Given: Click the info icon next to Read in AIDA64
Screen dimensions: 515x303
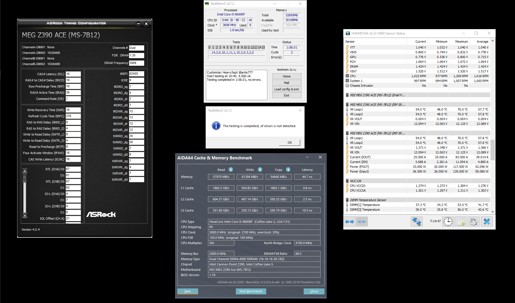Looking at the screenshot, I should pos(231,169).
